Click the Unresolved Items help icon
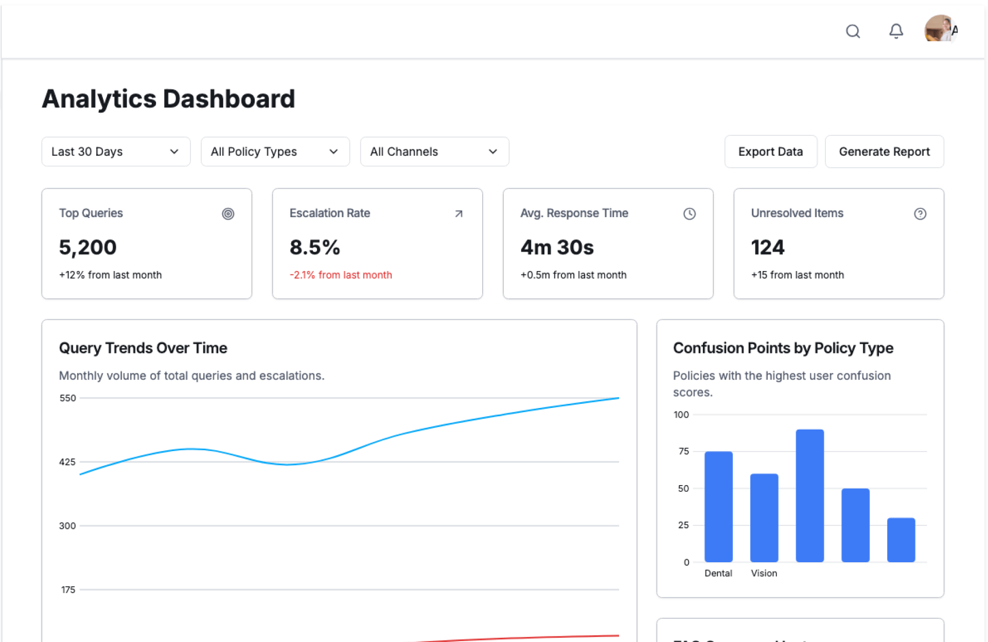The image size is (988, 642). 920,213
